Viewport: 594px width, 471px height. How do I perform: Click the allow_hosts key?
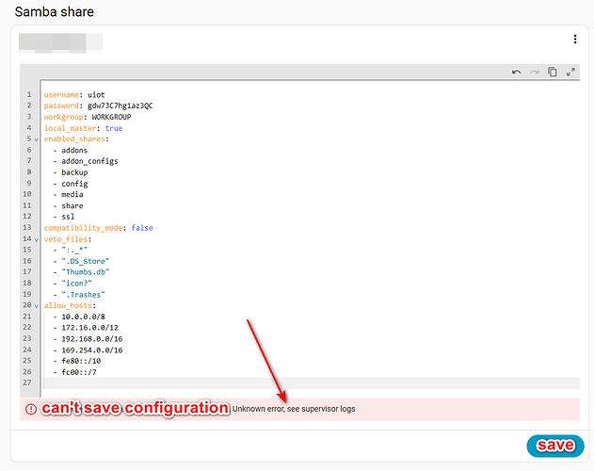(x=68, y=305)
